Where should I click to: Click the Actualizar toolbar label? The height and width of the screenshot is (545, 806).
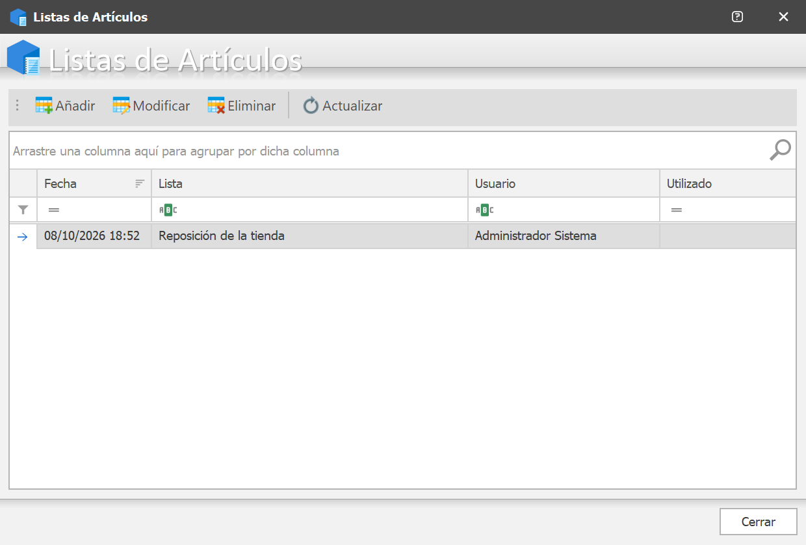tap(352, 106)
